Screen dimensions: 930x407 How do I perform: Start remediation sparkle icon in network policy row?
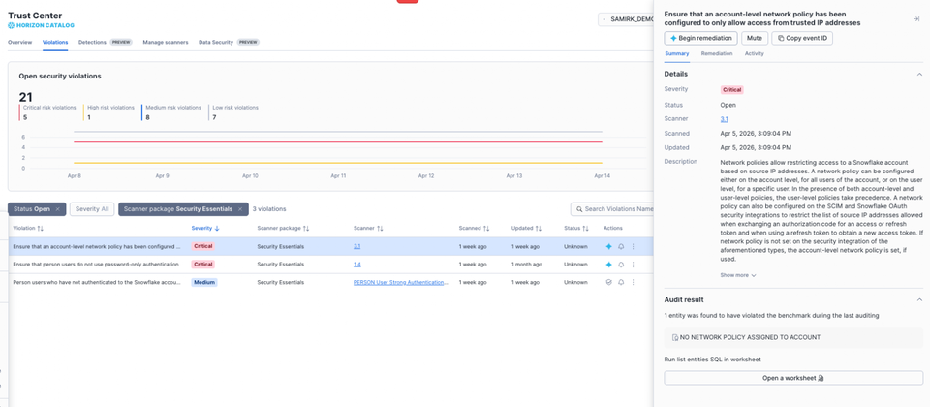click(x=608, y=246)
